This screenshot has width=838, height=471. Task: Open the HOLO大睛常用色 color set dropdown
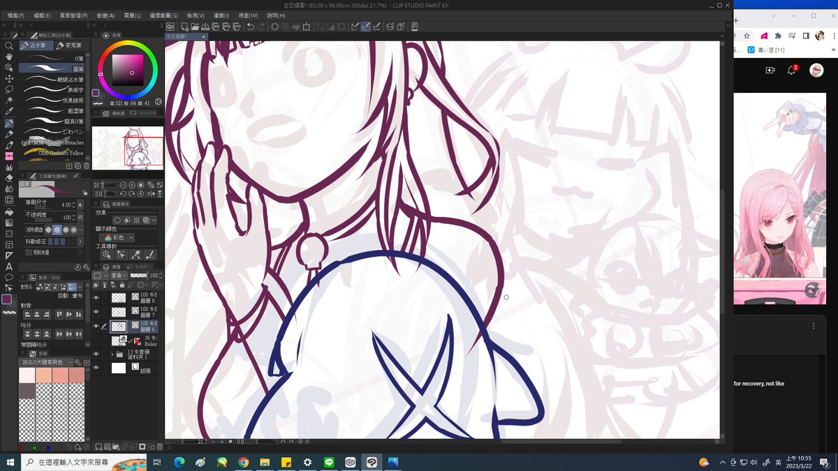(x=45, y=362)
